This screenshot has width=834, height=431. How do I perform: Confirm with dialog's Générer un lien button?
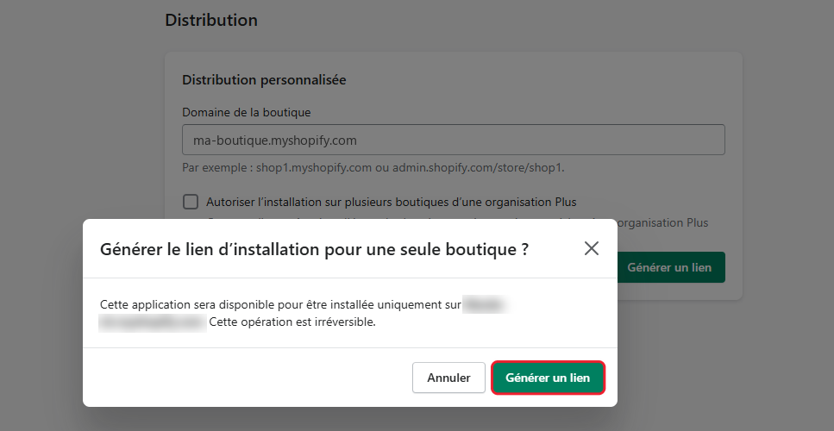coord(548,378)
